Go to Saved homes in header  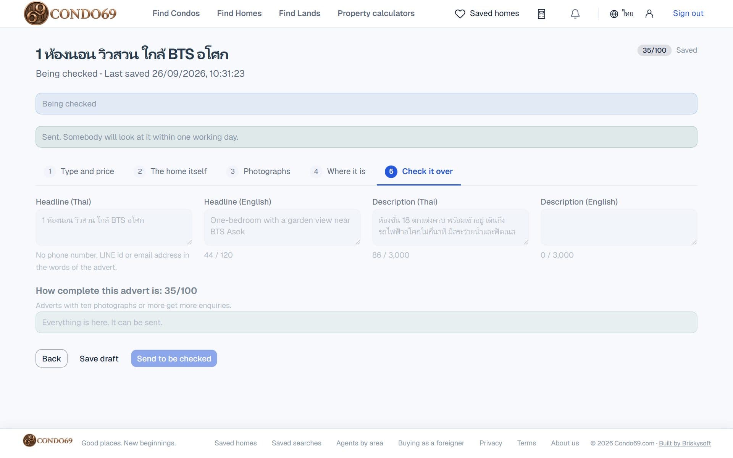[x=494, y=13]
